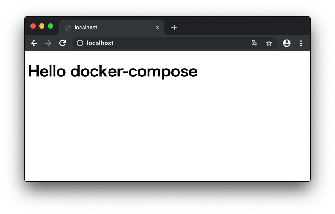Click docker-compose text in the heading
This screenshot has width=335, height=214.
134,72
